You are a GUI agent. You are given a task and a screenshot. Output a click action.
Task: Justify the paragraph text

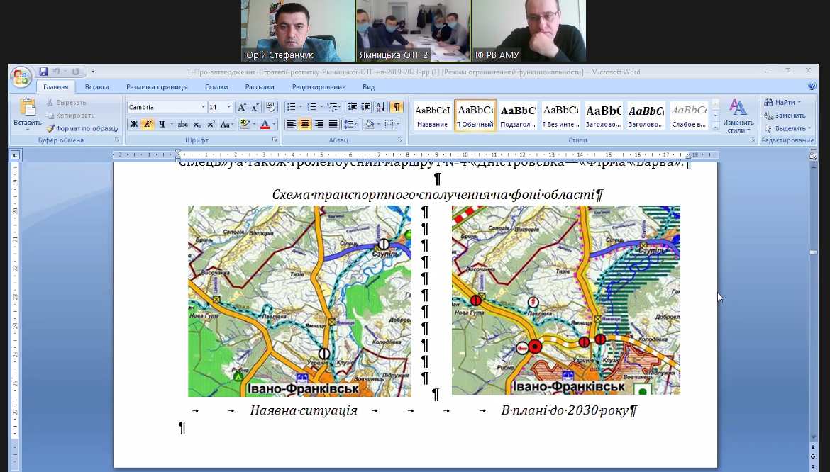(333, 124)
